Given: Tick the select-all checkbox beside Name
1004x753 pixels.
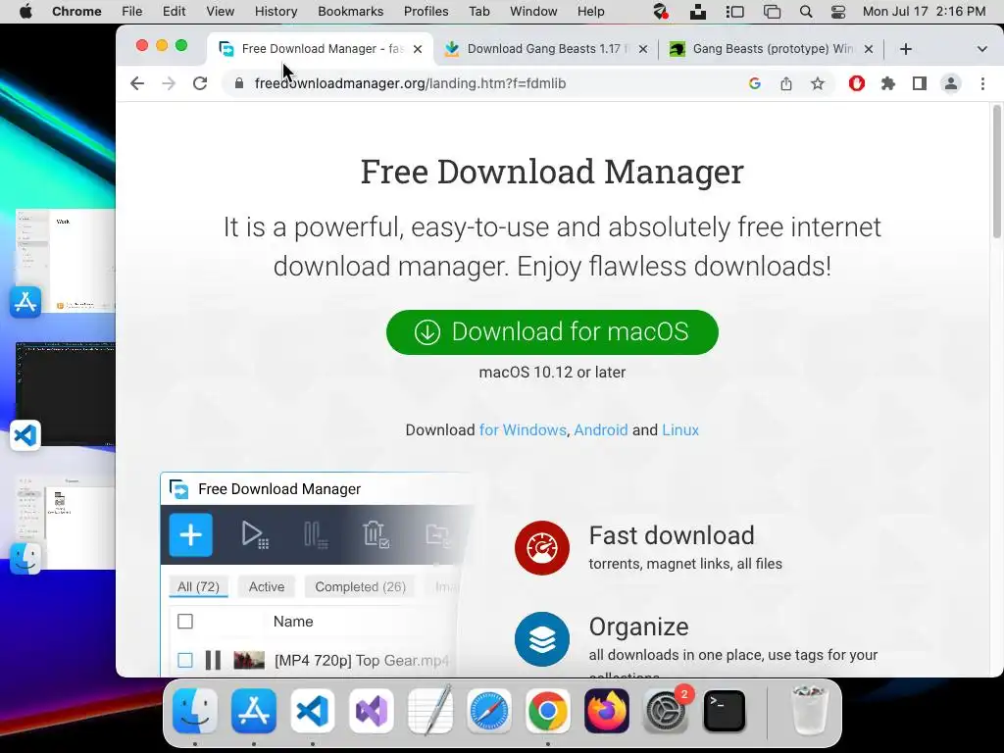Looking at the screenshot, I should click(x=185, y=621).
